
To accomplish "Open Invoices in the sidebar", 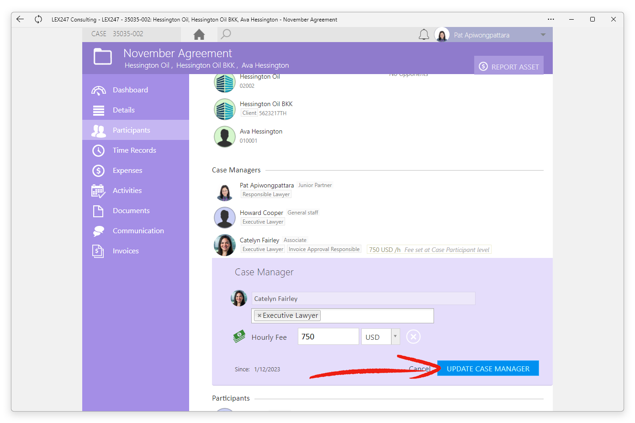I will 136,251.
